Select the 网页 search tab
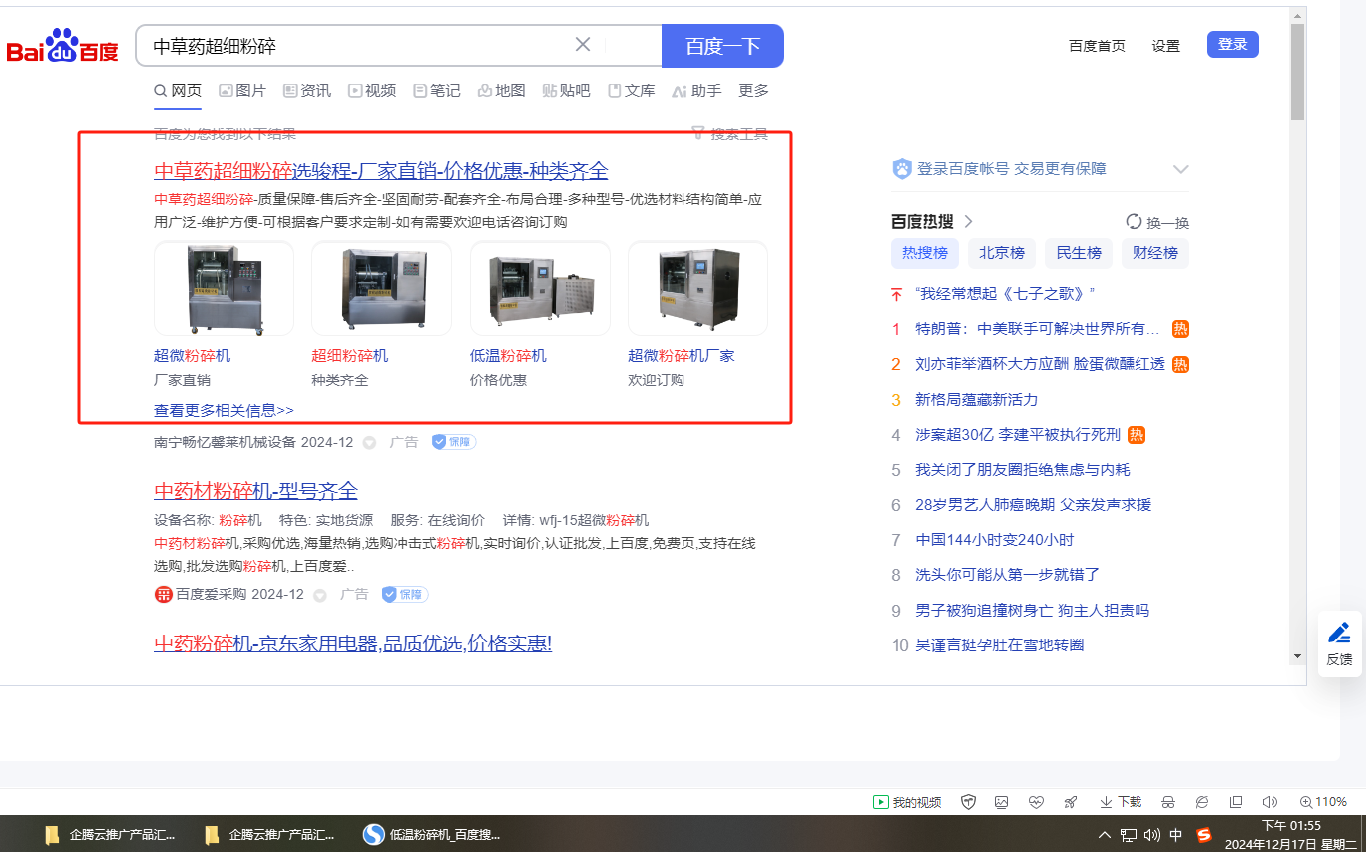This screenshot has width=1366, height=852. click(178, 91)
